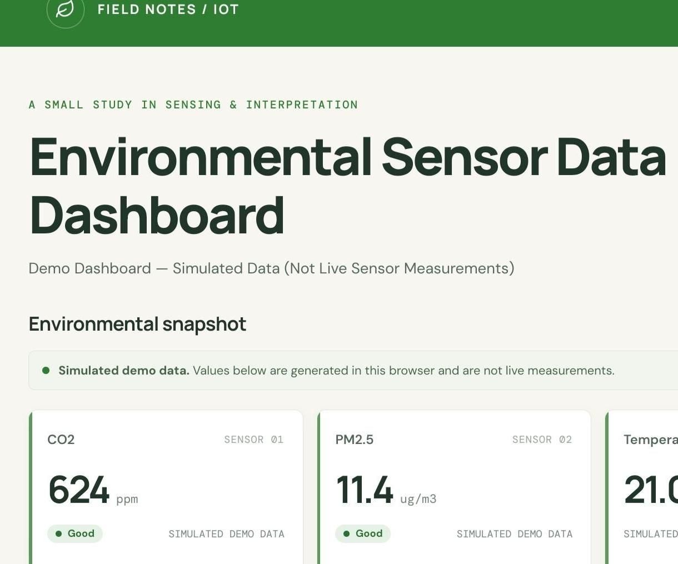Click the Good status badge on CO2 card
Screen dimensions: 678x564
tap(75, 533)
